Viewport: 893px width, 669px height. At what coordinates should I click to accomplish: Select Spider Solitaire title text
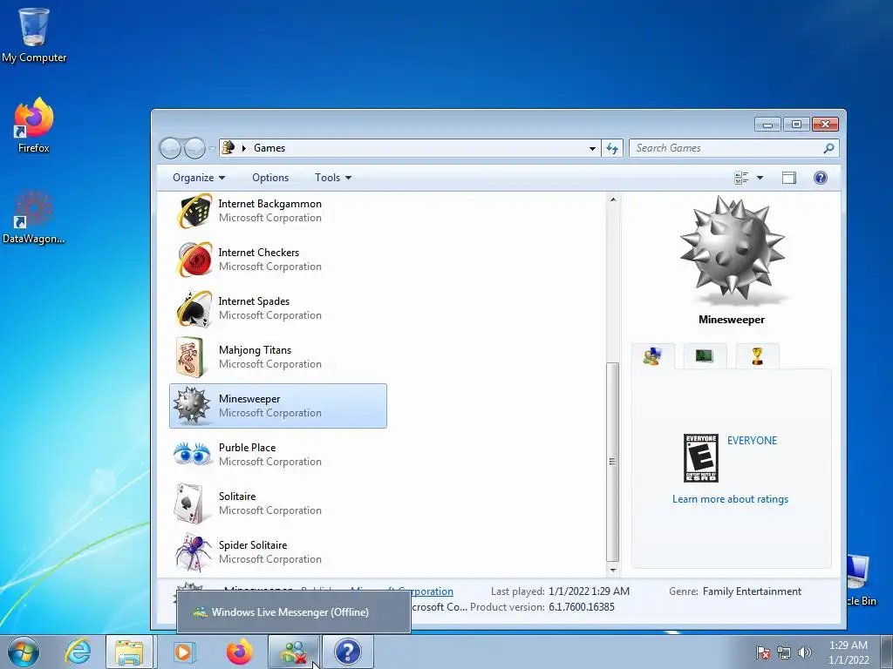tap(253, 545)
